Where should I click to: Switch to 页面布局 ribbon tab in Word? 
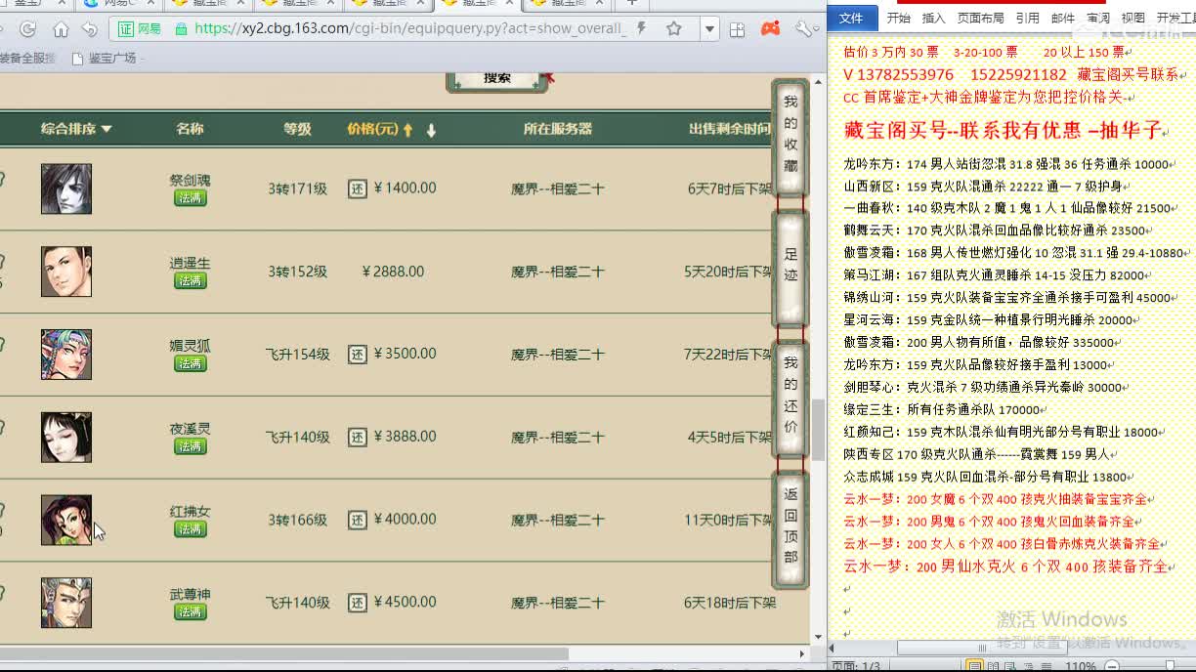[980, 18]
